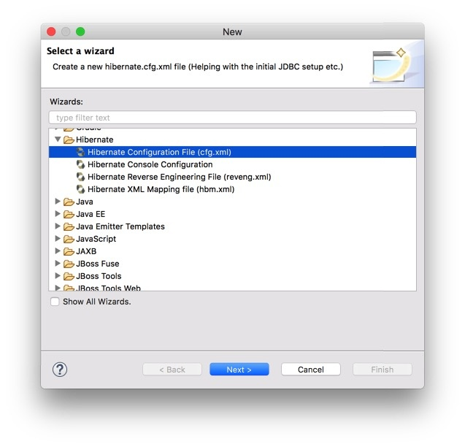
Task: Enable the Show All Wizards checkbox
Action: pos(55,302)
